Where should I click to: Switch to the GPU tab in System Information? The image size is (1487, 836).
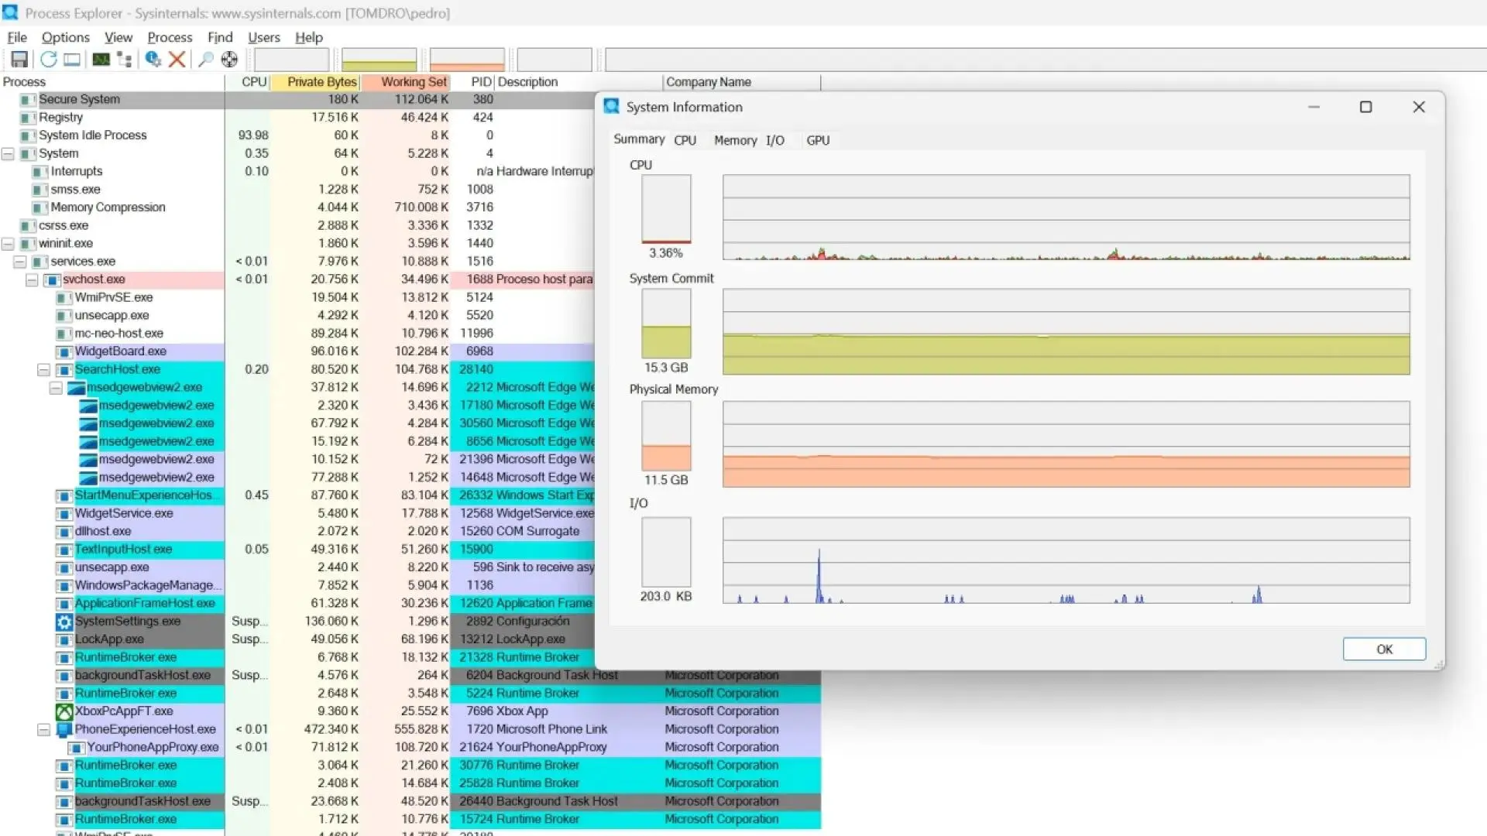coord(818,140)
